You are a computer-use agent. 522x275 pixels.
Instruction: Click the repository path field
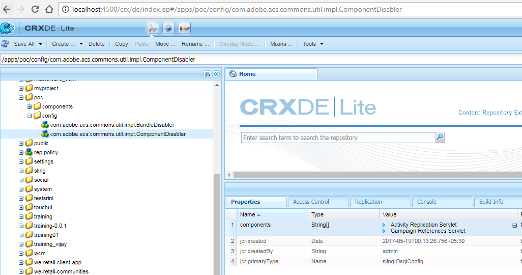click(261, 60)
